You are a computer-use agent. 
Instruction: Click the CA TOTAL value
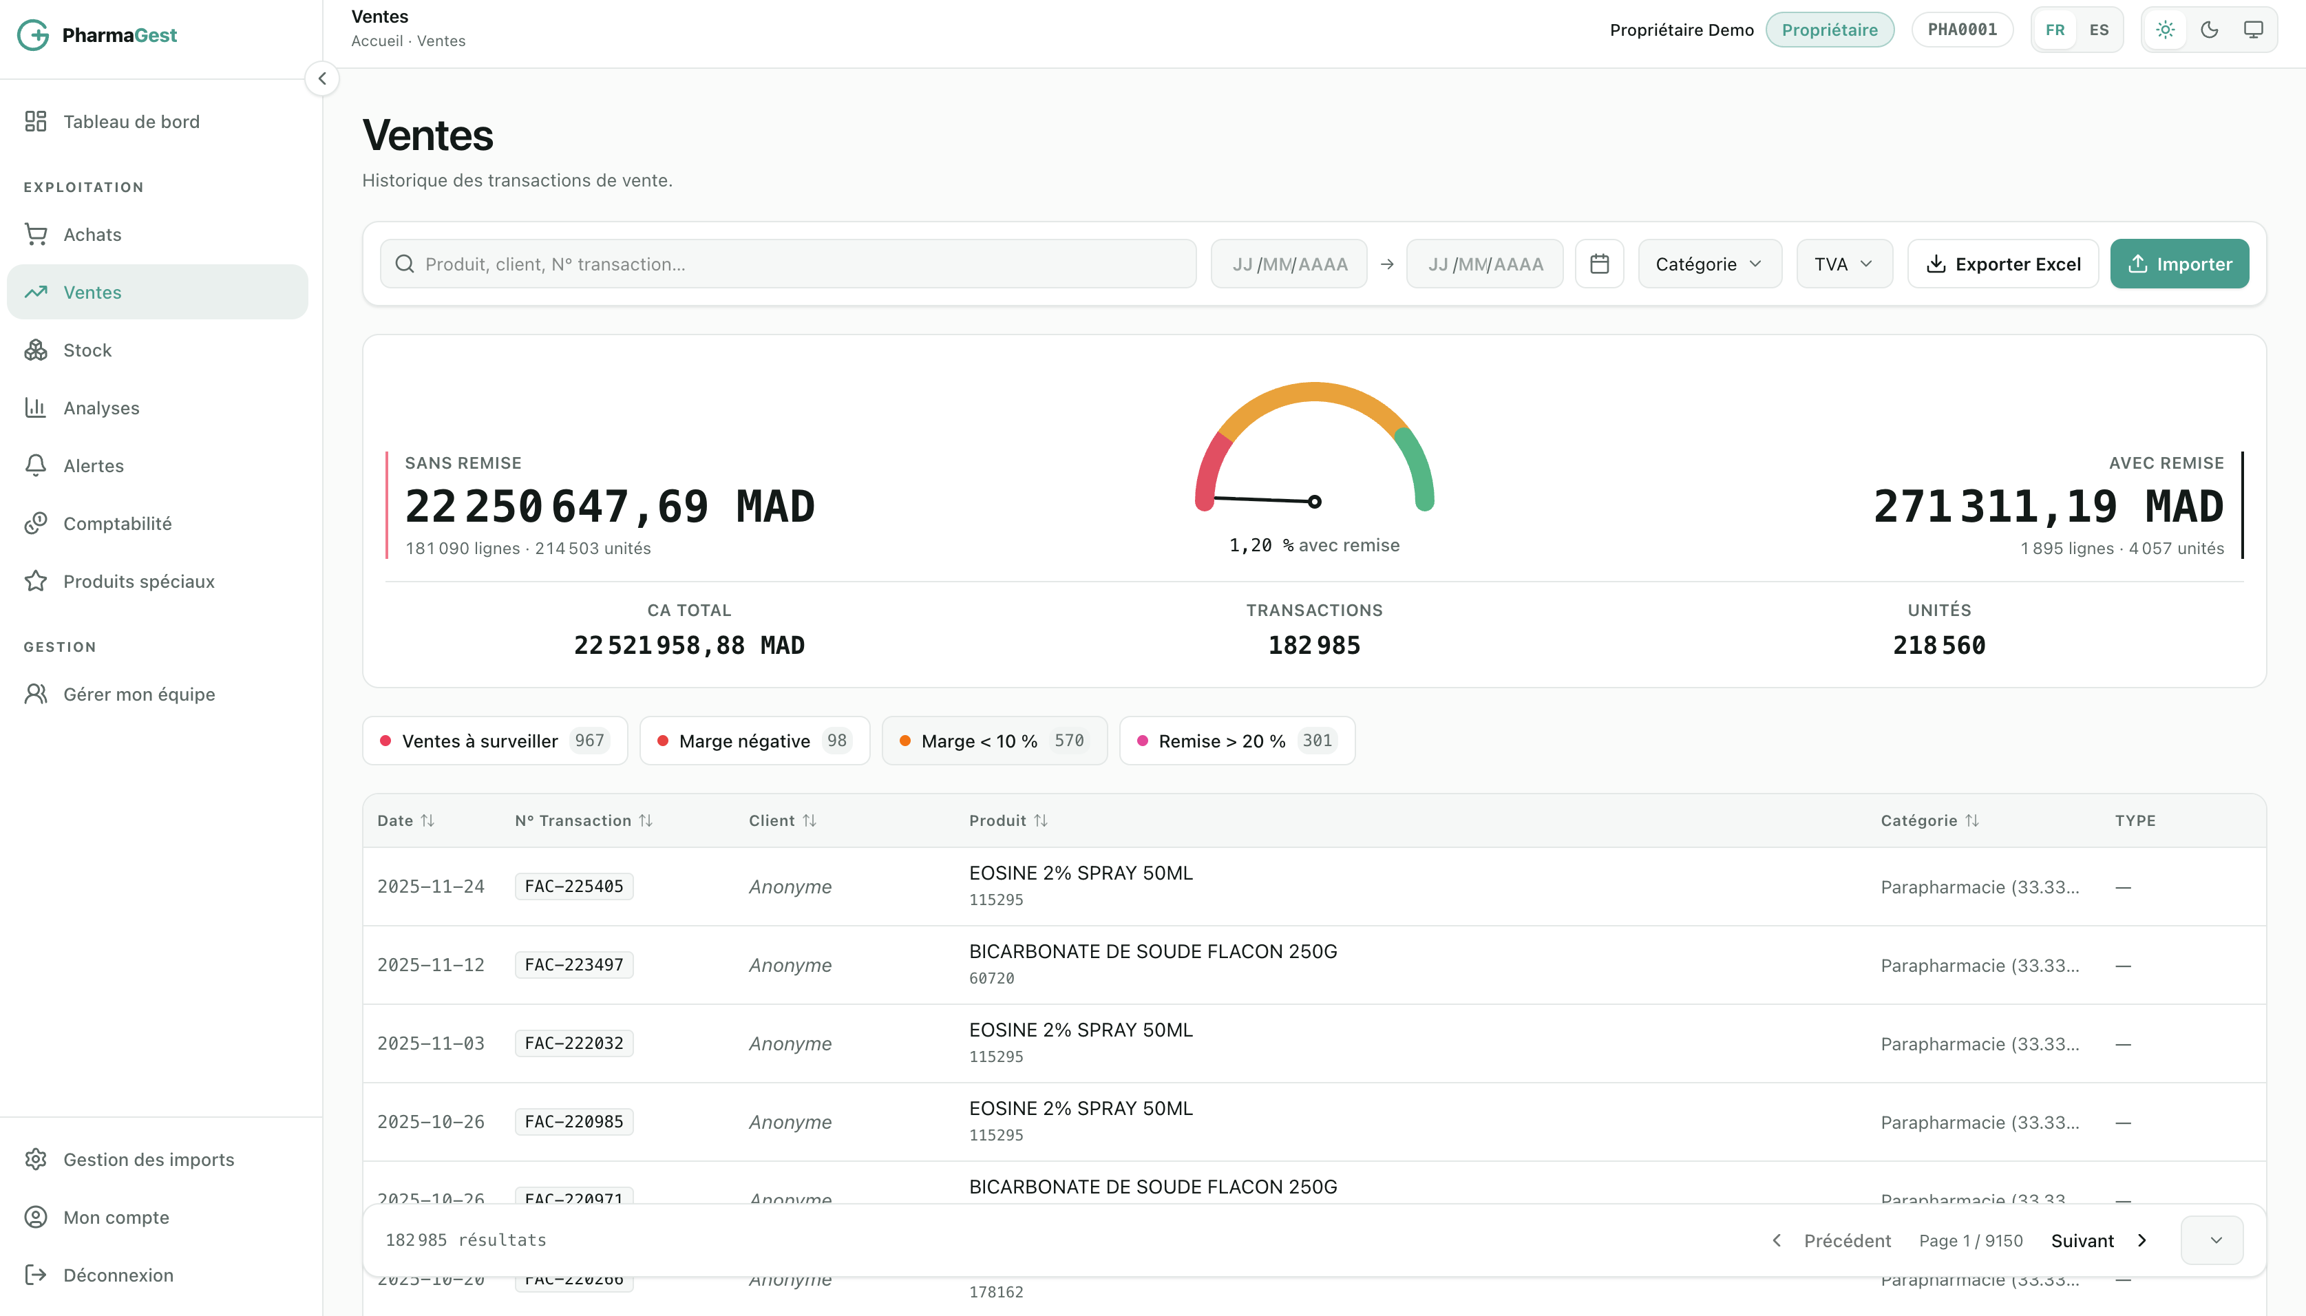tap(689, 646)
